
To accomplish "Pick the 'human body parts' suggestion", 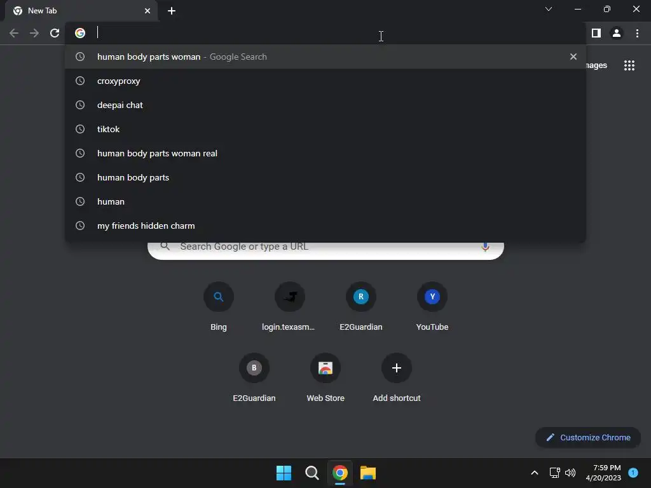I will (x=325, y=177).
